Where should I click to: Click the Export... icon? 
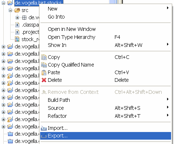[x=44, y=136]
